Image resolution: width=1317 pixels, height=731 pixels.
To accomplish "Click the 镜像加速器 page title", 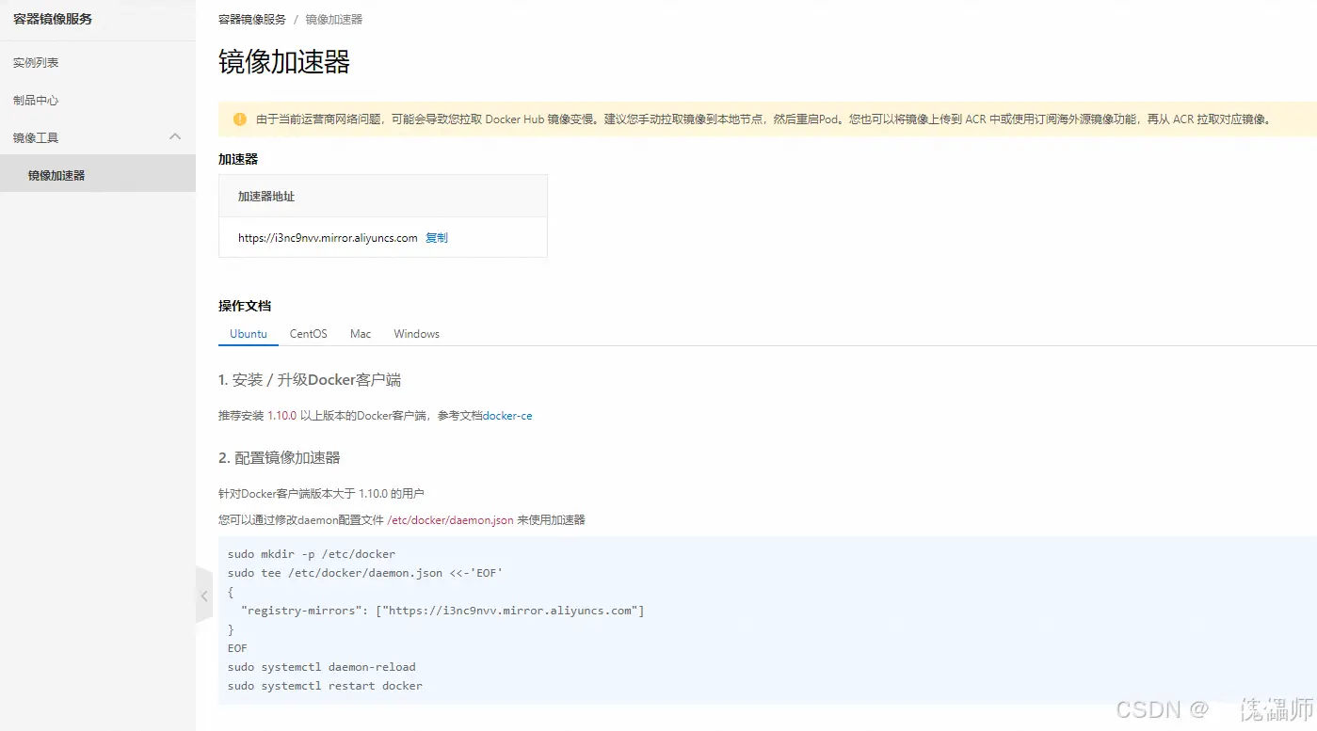I will click(284, 62).
